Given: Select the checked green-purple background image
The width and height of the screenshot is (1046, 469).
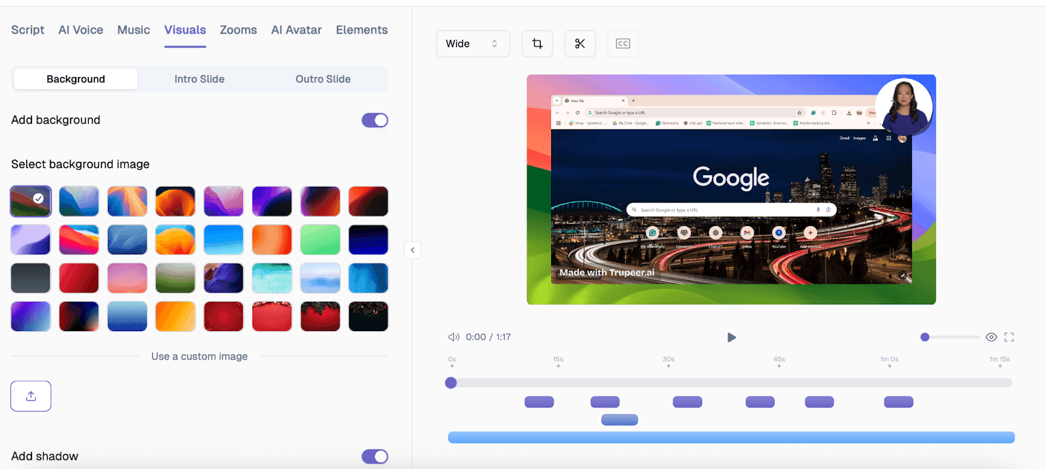Looking at the screenshot, I should [31, 201].
